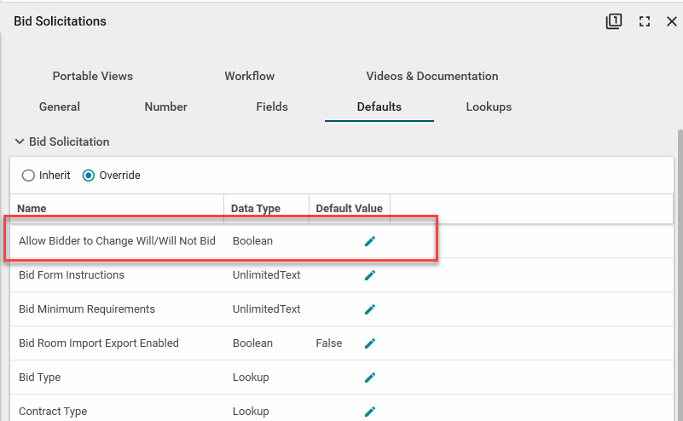
Task: Select the Inherit radio option
Action: pyautogui.click(x=29, y=176)
